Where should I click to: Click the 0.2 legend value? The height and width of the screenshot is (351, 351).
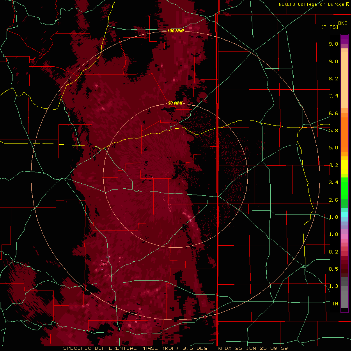click(x=333, y=252)
